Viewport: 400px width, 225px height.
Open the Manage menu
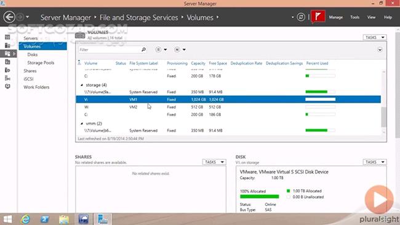point(336,17)
